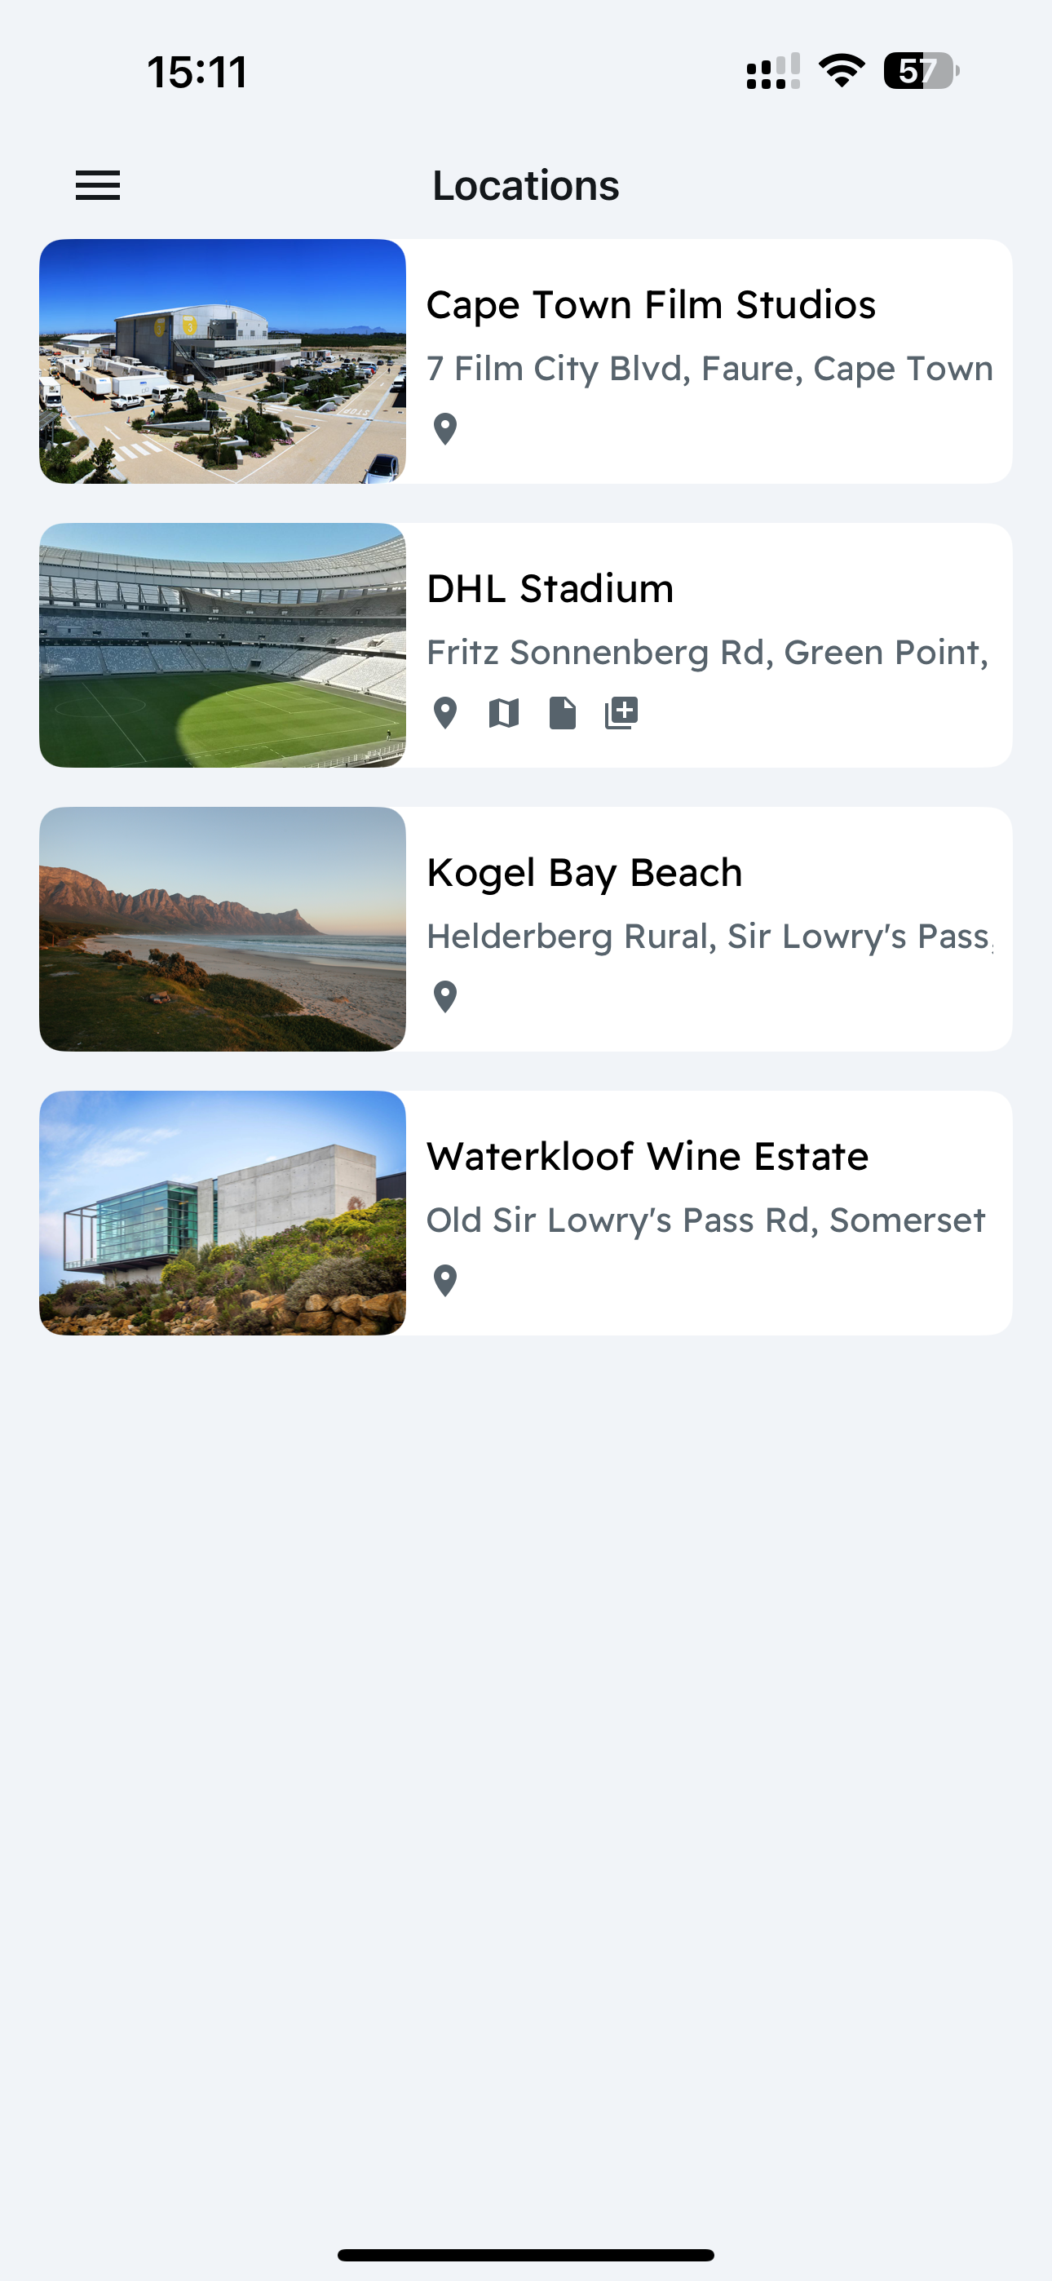Image resolution: width=1052 pixels, height=2281 pixels.
Task: Tap Waterkloof Wine Estate location pin icon
Action: (445, 1280)
